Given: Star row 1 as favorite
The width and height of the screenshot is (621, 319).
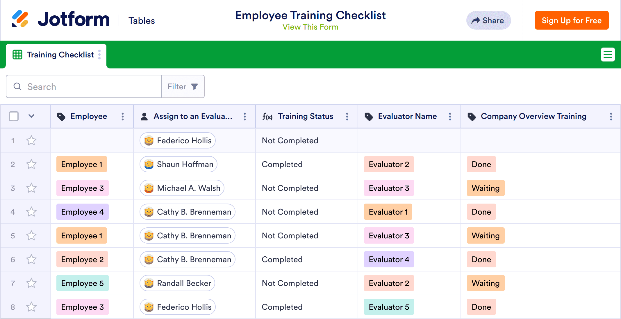Looking at the screenshot, I should pos(31,141).
